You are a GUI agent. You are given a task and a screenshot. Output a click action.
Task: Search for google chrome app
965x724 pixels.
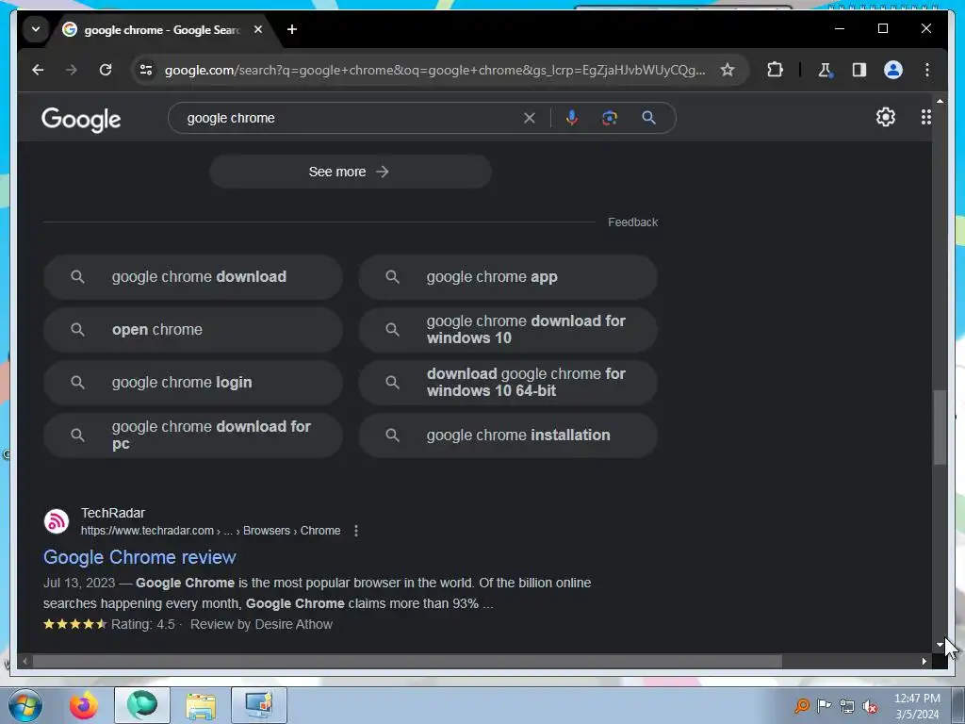(508, 277)
